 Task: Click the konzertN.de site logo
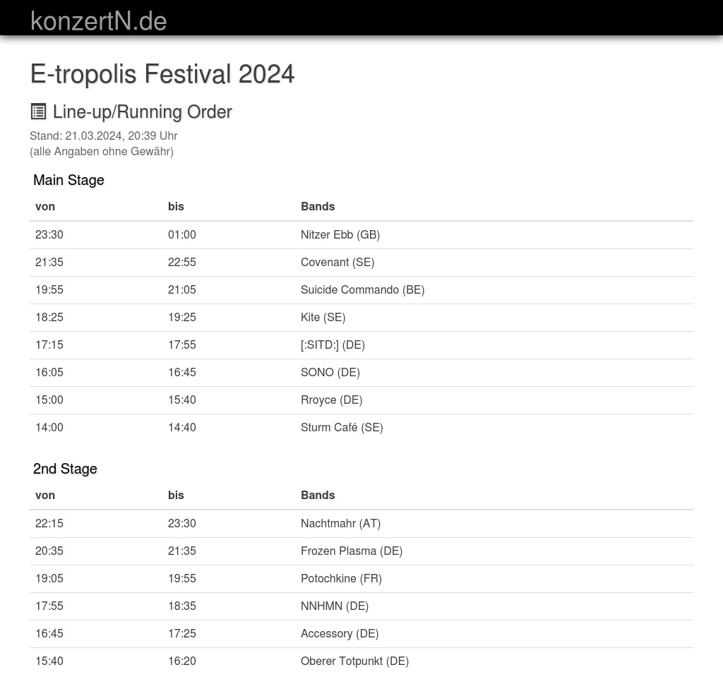coord(99,21)
